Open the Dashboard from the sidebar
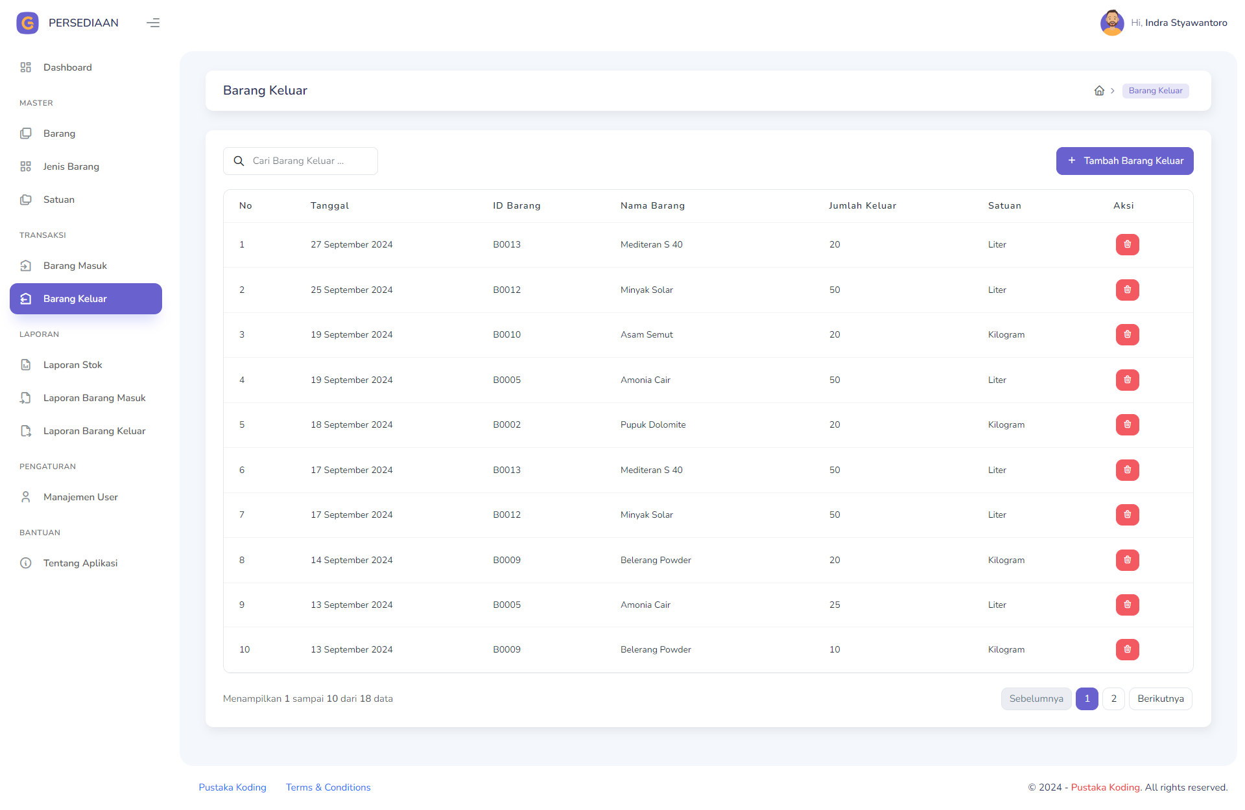Viewport: 1245px width, 810px height. point(67,67)
